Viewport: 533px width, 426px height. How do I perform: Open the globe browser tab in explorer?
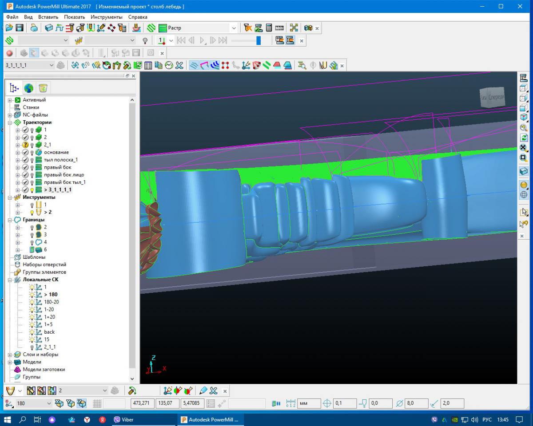click(x=29, y=88)
